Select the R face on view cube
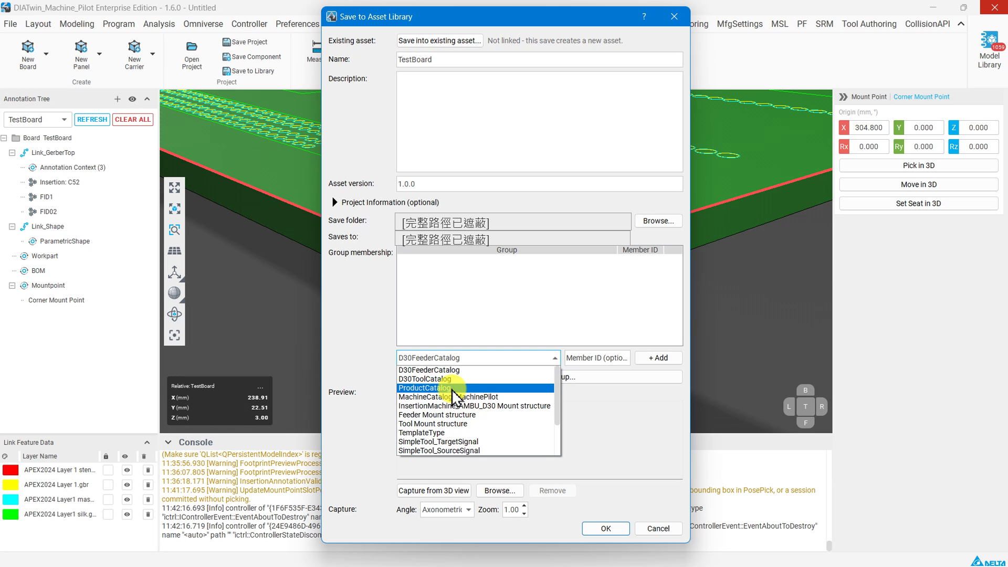The height and width of the screenshot is (567, 1008). 822,406
